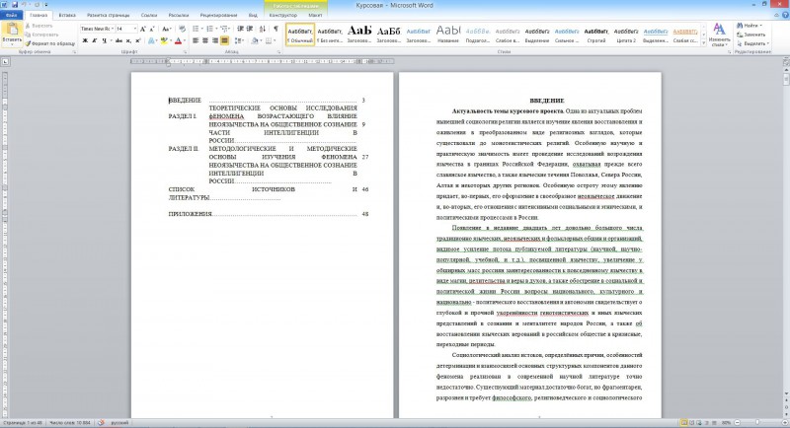This screenshot has height=428, width=790.
Task: Apply strikethrough formatting
Action: tap(118, 40)
